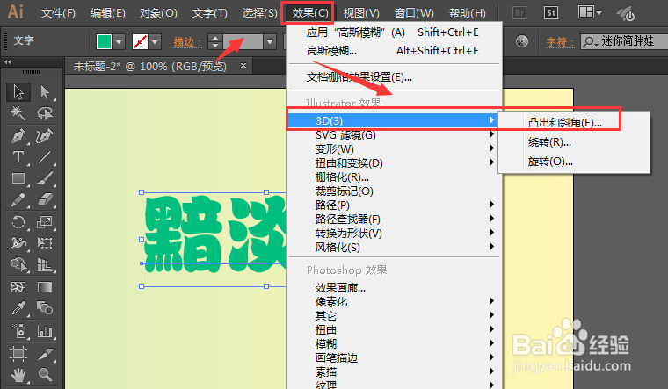The width and height of the screenshot is (668, 389).
Task: Open the 窗口(W) menu
Action: coord(414,13)
